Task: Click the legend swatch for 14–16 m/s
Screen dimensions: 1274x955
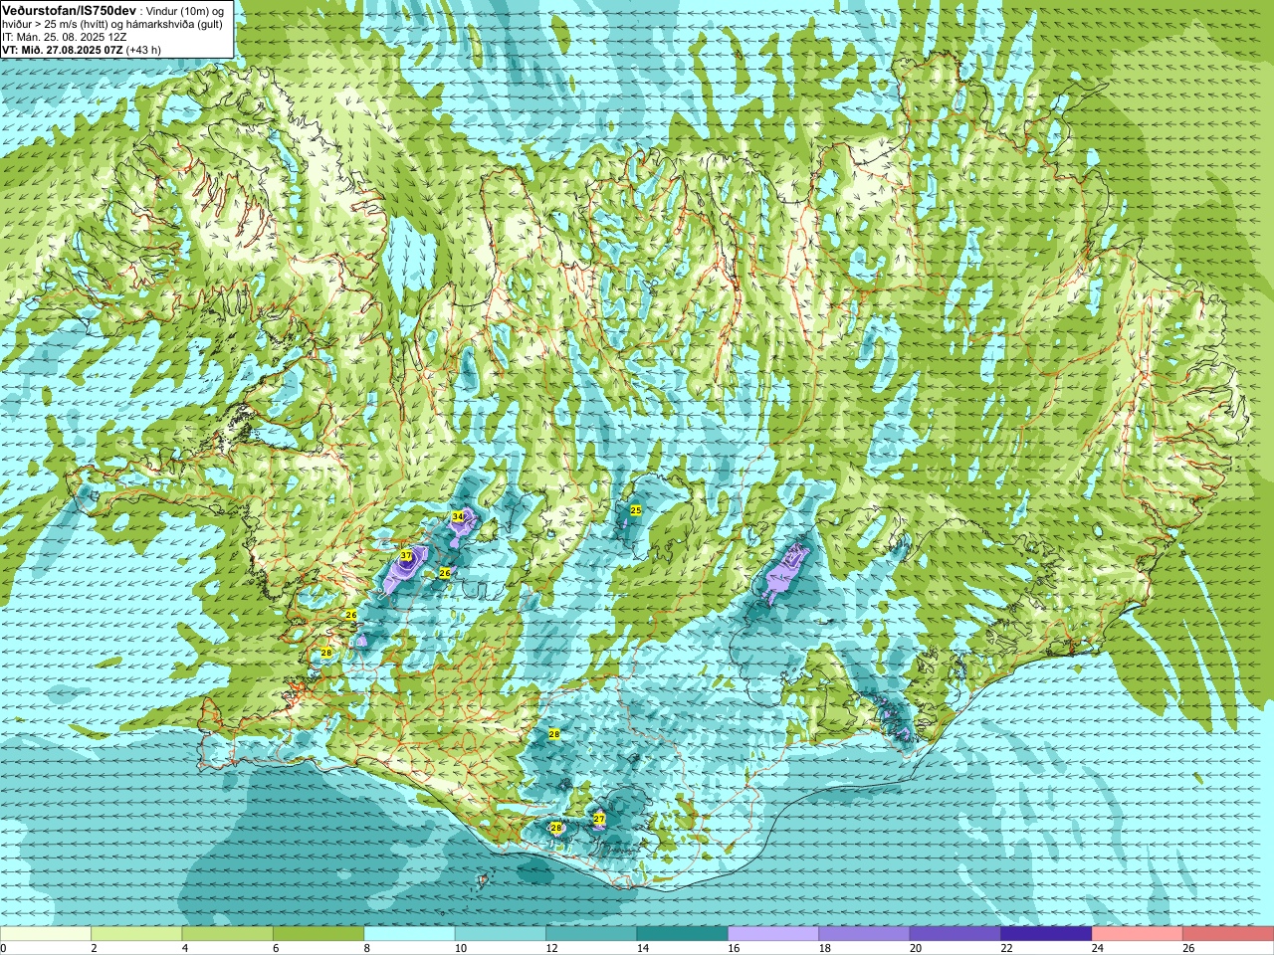Action: coord(683,934)
